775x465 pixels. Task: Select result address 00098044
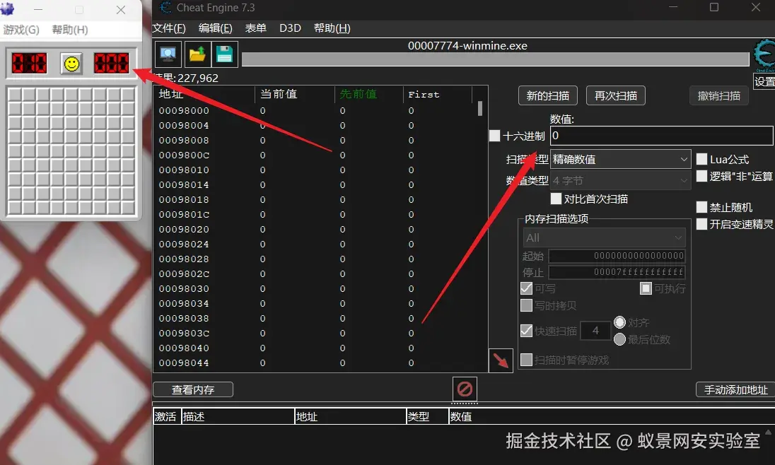point(184,363)
